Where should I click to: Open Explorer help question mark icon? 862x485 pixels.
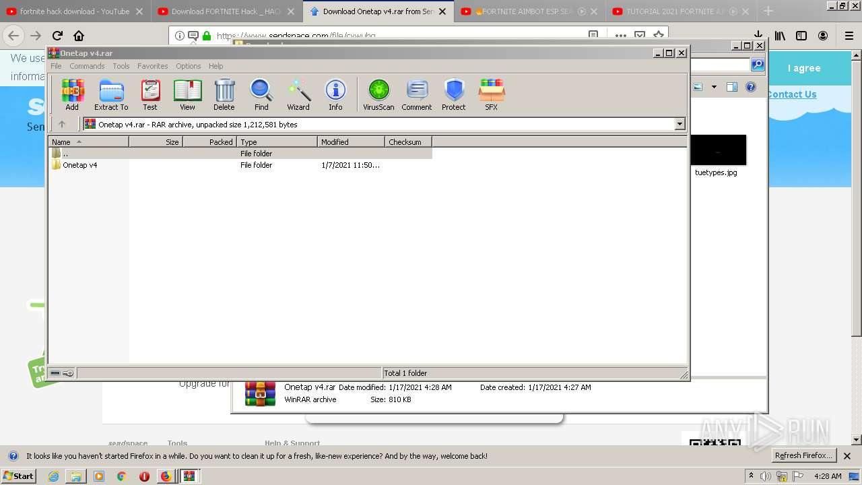(751, 87)
